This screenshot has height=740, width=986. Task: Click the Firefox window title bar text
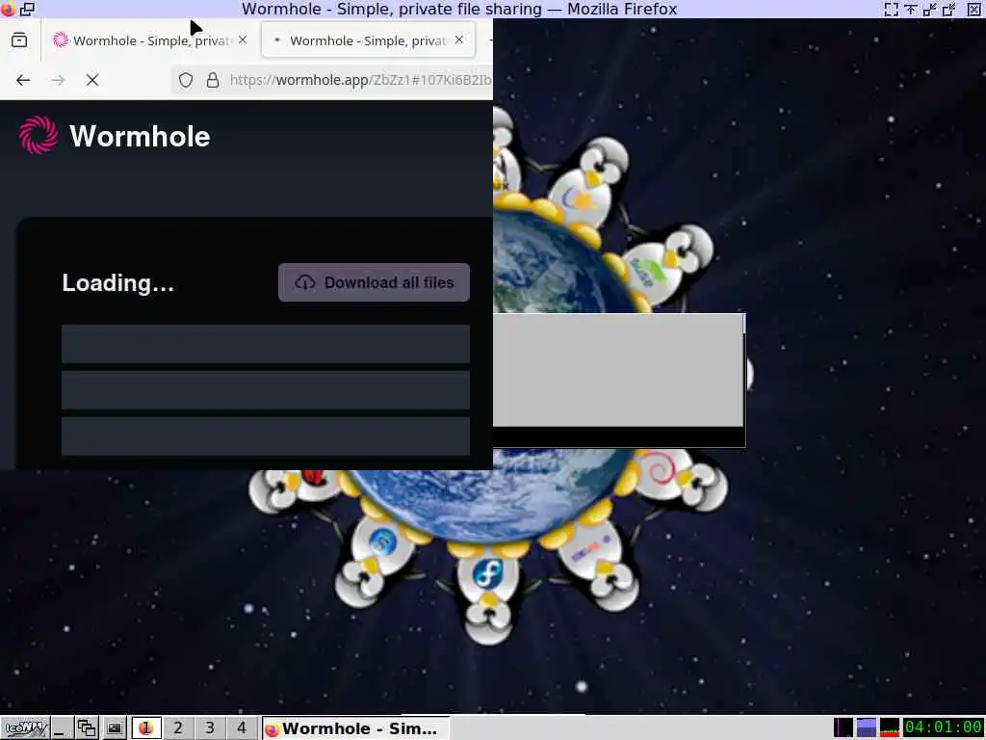pyautogui.click(x=459, y=9)
